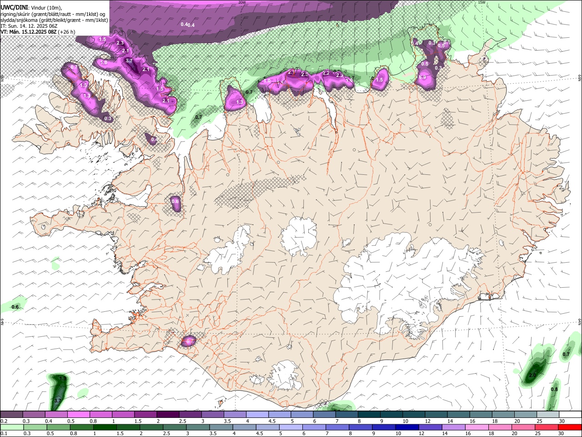
Task: Click the bright red swatch in the lower legend row
Action: [x=570, y=427]
